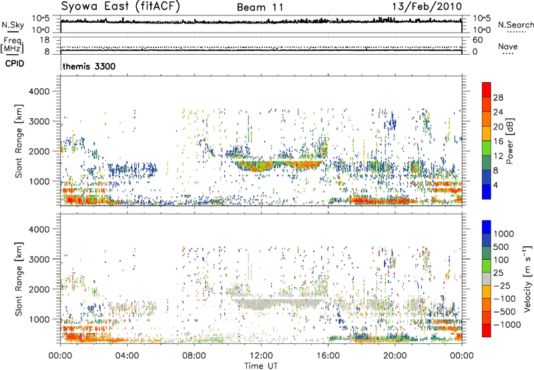Click the '-1000' velocity colorbar tick
This screenshot has height=370, width=534.
(507, 325)
